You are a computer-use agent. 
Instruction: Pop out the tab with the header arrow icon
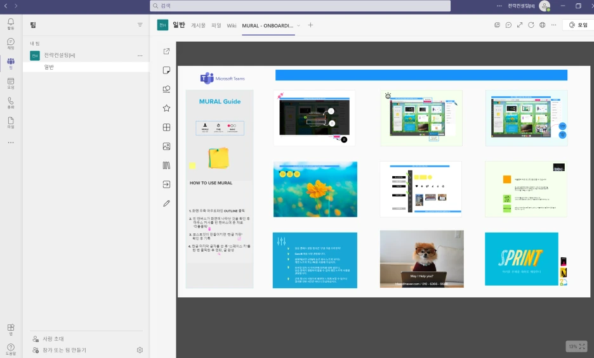497,25
